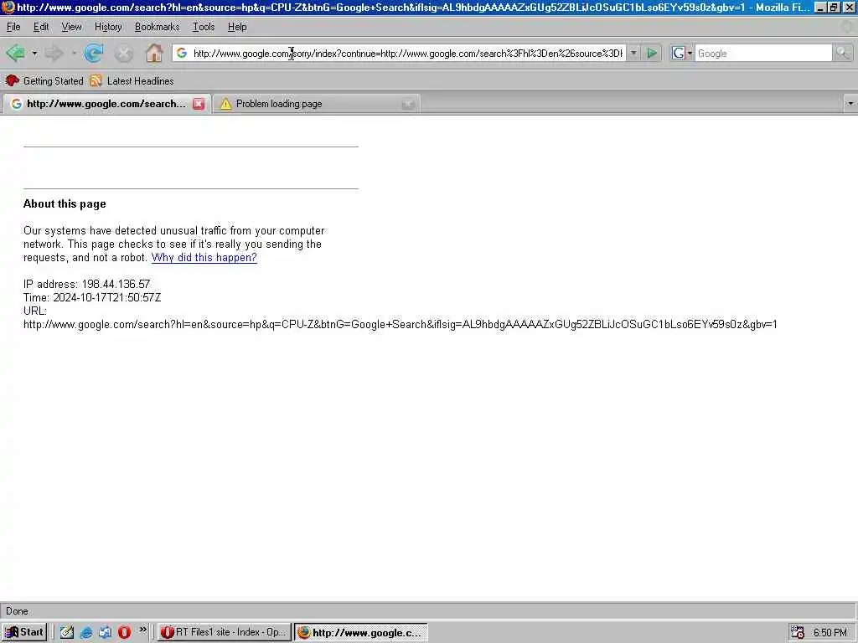Click the Google favicon on the first tab
The height and width of the screenshot is (643, 858).
pos(17,104)
